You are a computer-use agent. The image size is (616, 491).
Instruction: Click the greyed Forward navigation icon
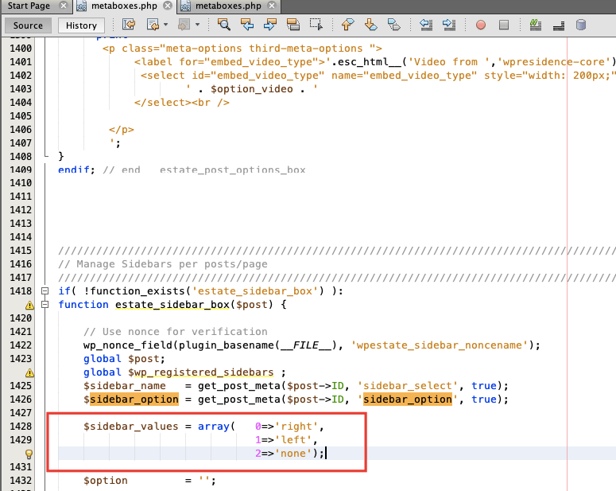184,25
